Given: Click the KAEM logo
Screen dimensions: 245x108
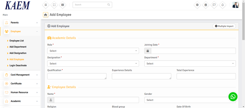Looking at the screenshot, I should (x=17, y=5).
